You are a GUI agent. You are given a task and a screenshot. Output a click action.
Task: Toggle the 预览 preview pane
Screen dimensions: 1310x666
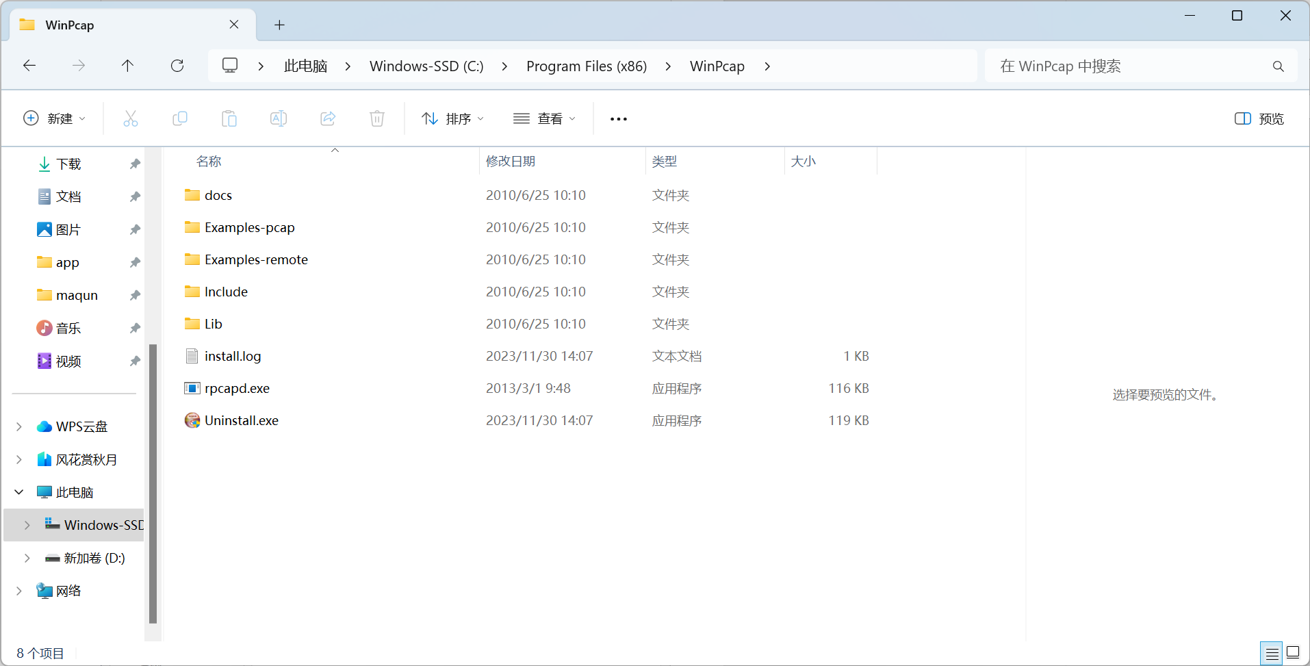pyautogui.click(x=1259, y=118)
